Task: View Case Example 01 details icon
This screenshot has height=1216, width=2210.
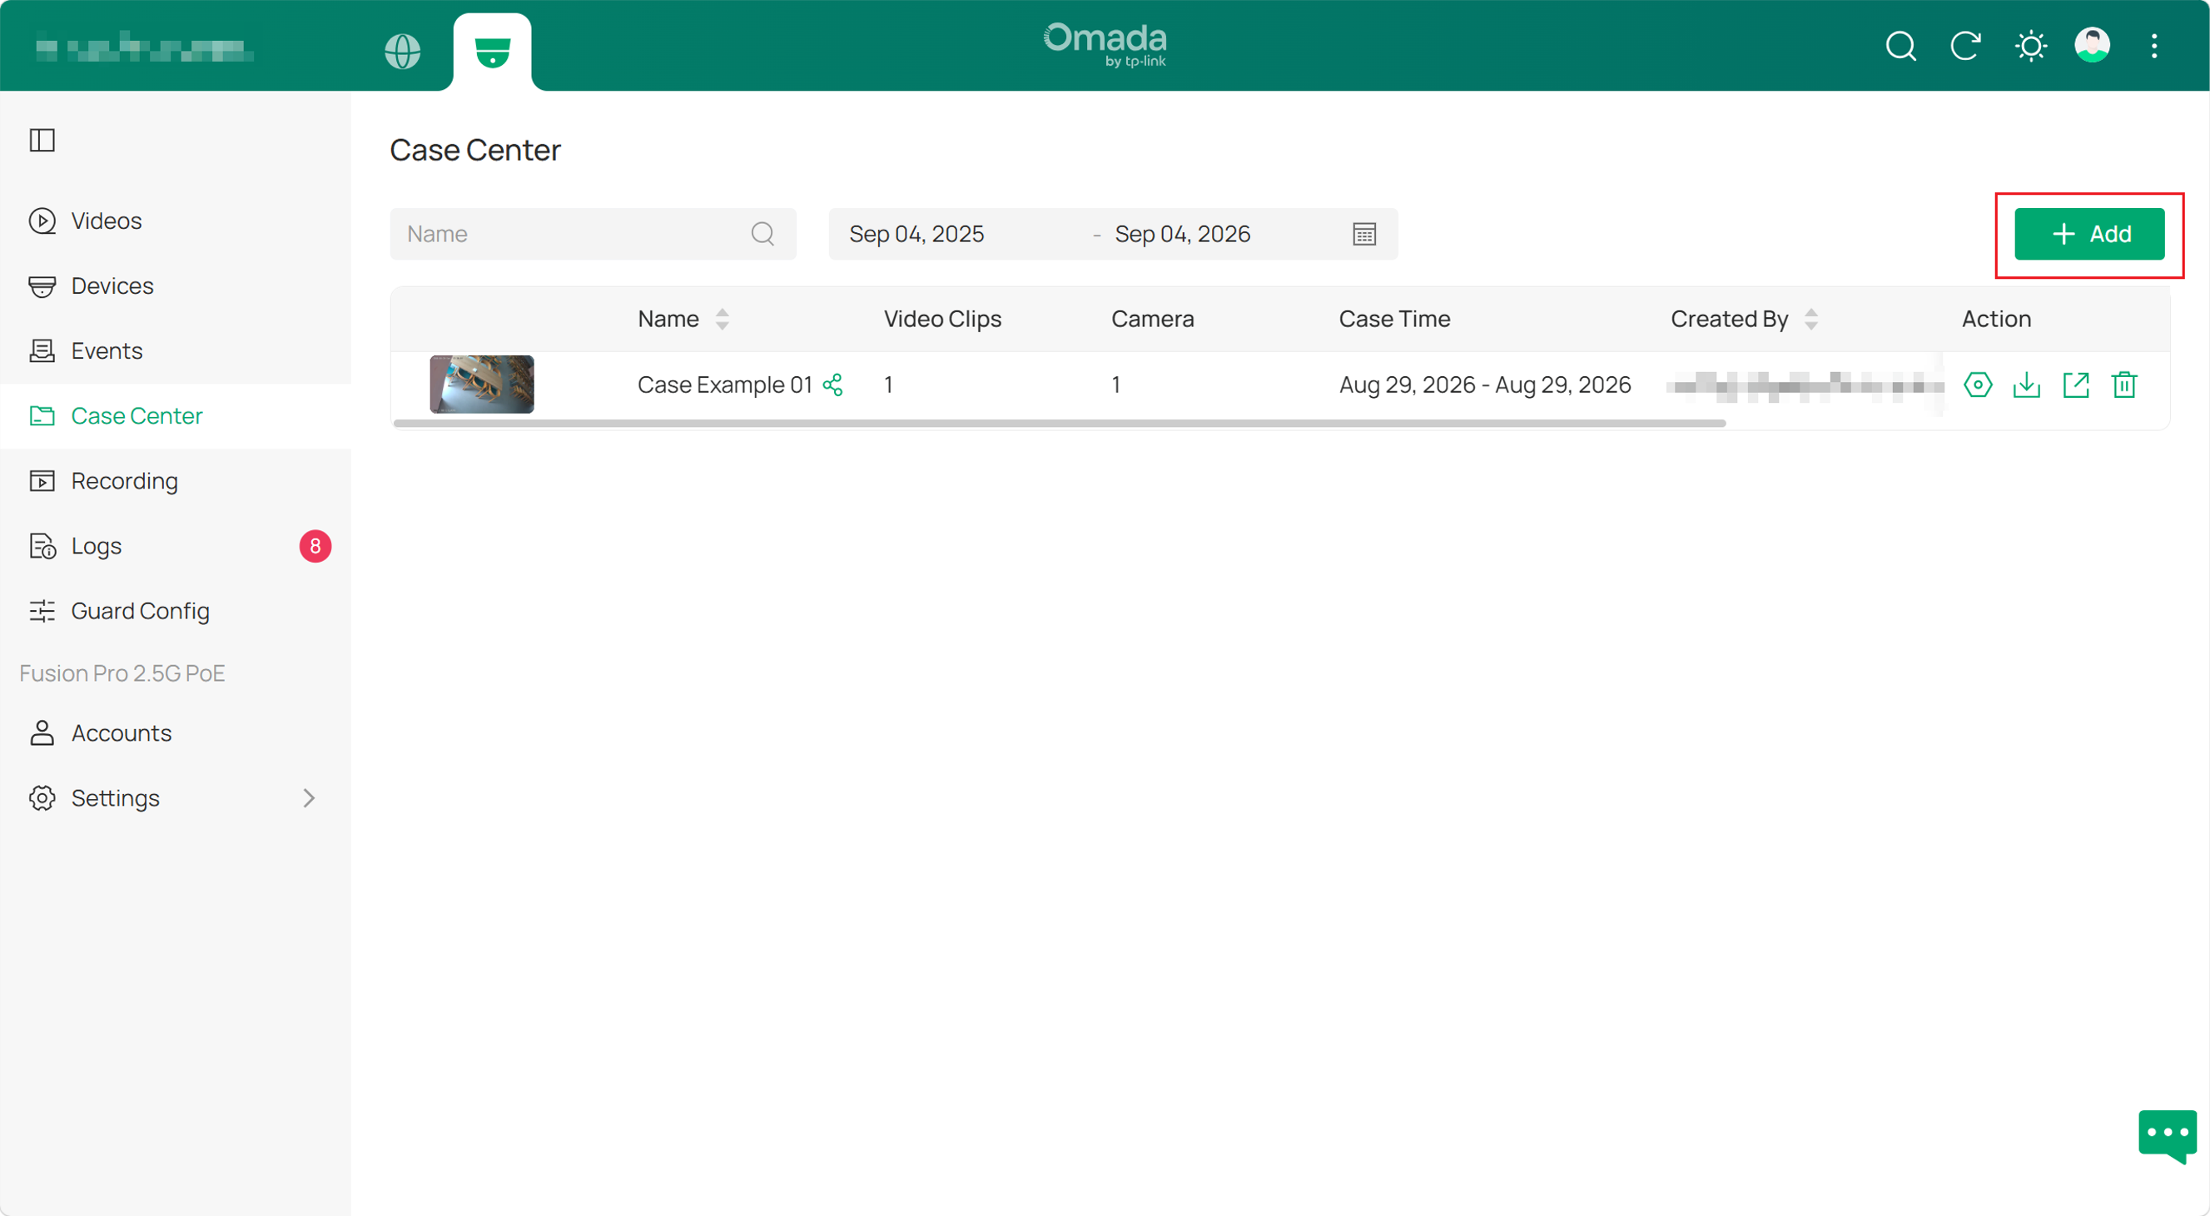Action: click(x=1978, y=385)
